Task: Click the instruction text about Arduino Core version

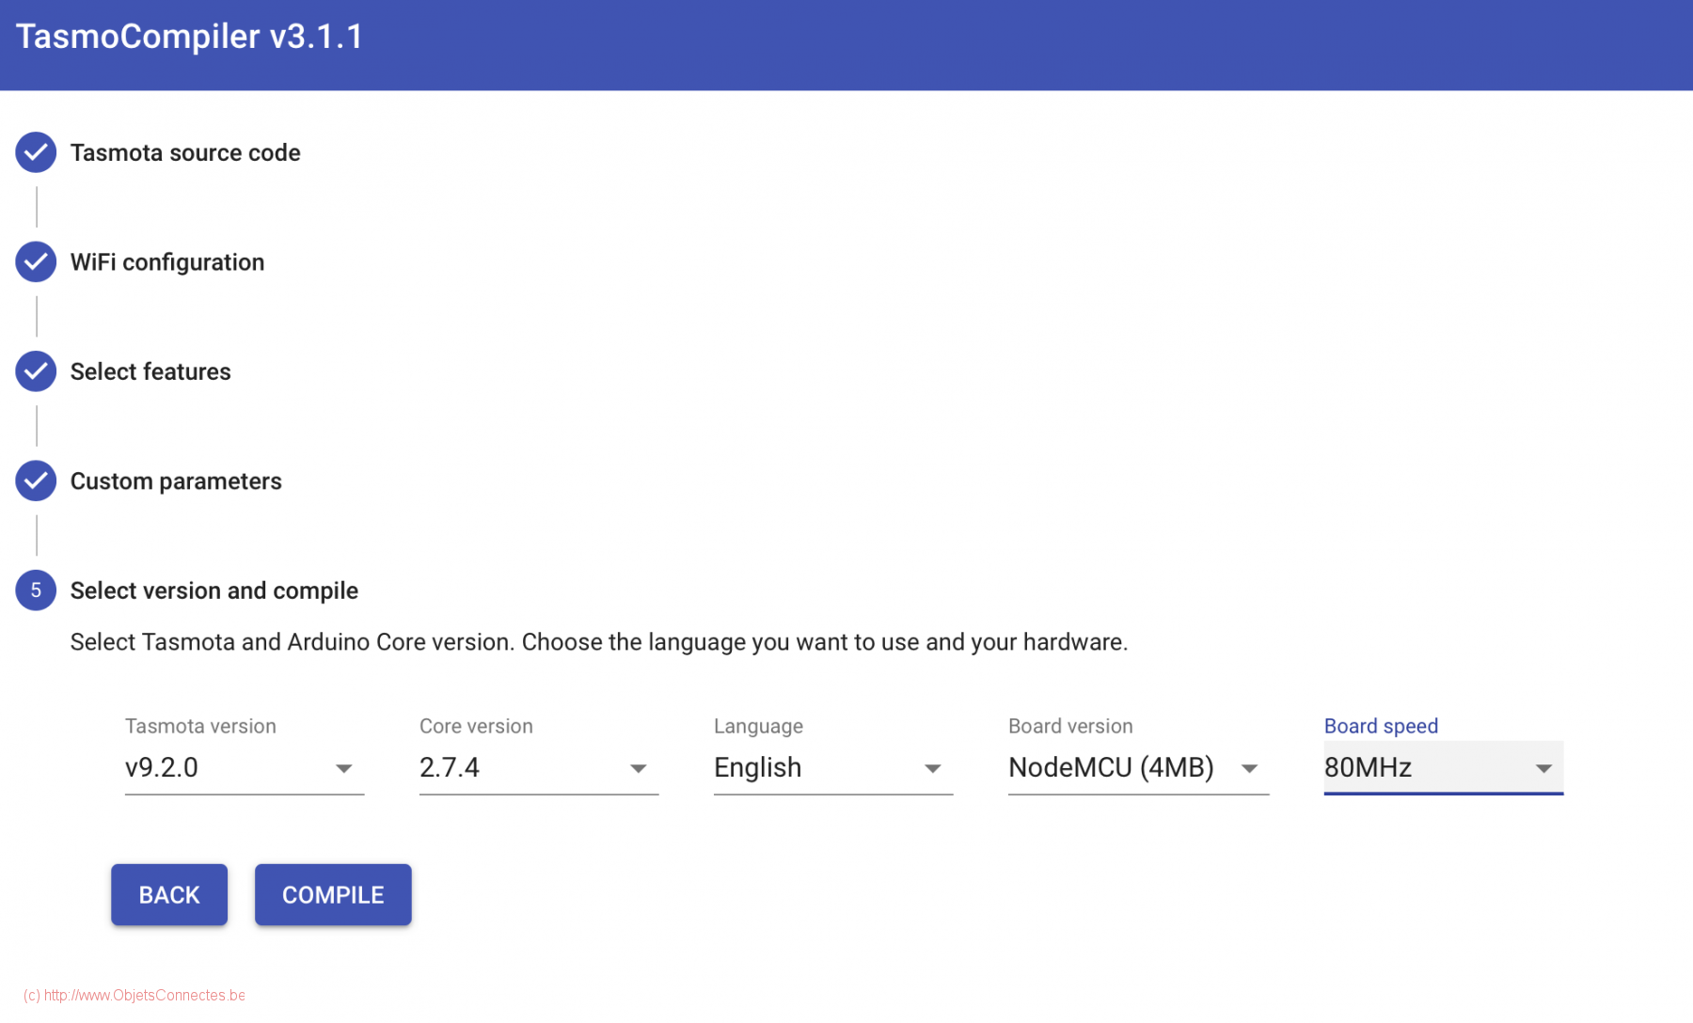Action: [599, 642]
